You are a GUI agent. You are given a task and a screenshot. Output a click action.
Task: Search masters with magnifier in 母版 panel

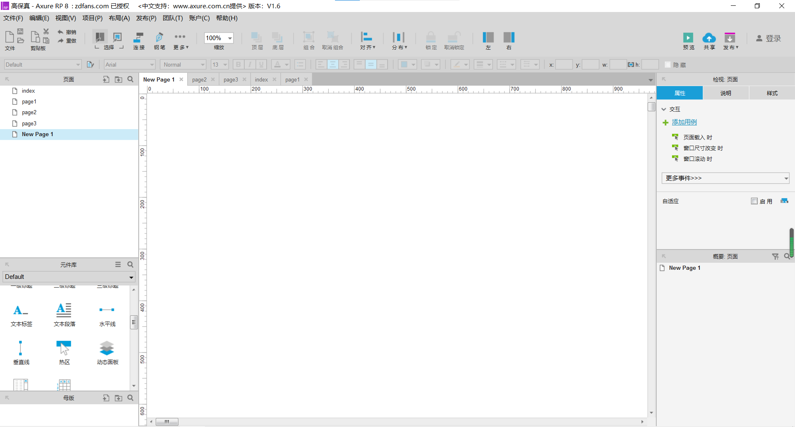click(130, 398)
